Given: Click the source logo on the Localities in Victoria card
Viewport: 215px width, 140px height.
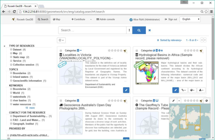Looking at the screenshot, I should [x=125, y=51].
